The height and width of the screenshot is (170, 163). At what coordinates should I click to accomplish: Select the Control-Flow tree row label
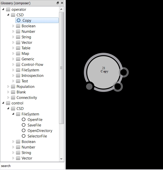point(32,65)
